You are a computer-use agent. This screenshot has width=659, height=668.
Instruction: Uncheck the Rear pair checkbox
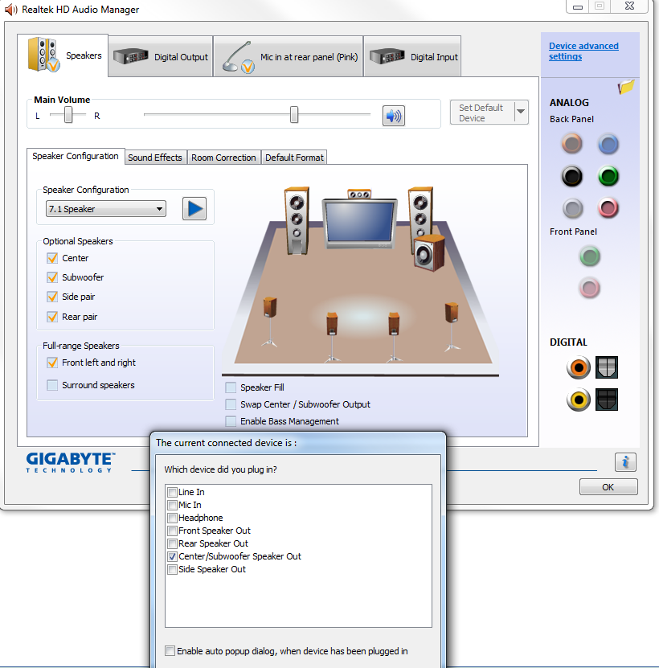(52, 317)
